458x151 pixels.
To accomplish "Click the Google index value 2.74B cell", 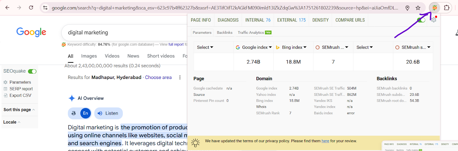I will 253,62.
